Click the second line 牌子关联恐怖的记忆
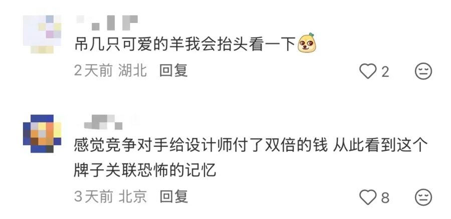Image resolution: width=451 pixels, height=219 pixels. coord(145,171)
